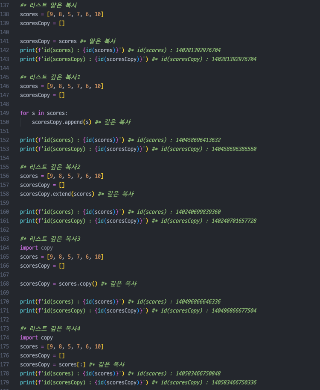The width and height of the screenshot is (320, 390).
Task: Click id value 140583466750336 on line 179
Action: tap(234, 383)
